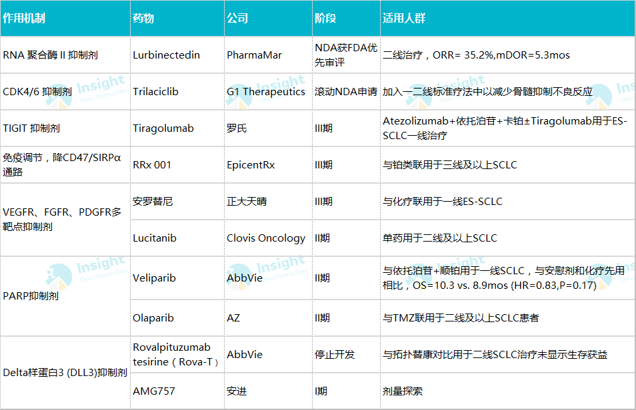Click the OS=10.3 vs. 8.9mos cell

[508, 278]
